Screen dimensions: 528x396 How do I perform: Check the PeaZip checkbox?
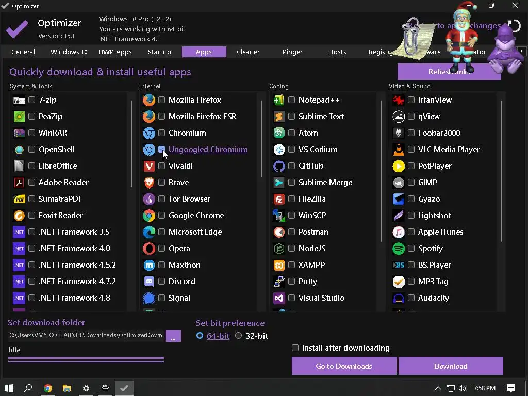(31, 116)
